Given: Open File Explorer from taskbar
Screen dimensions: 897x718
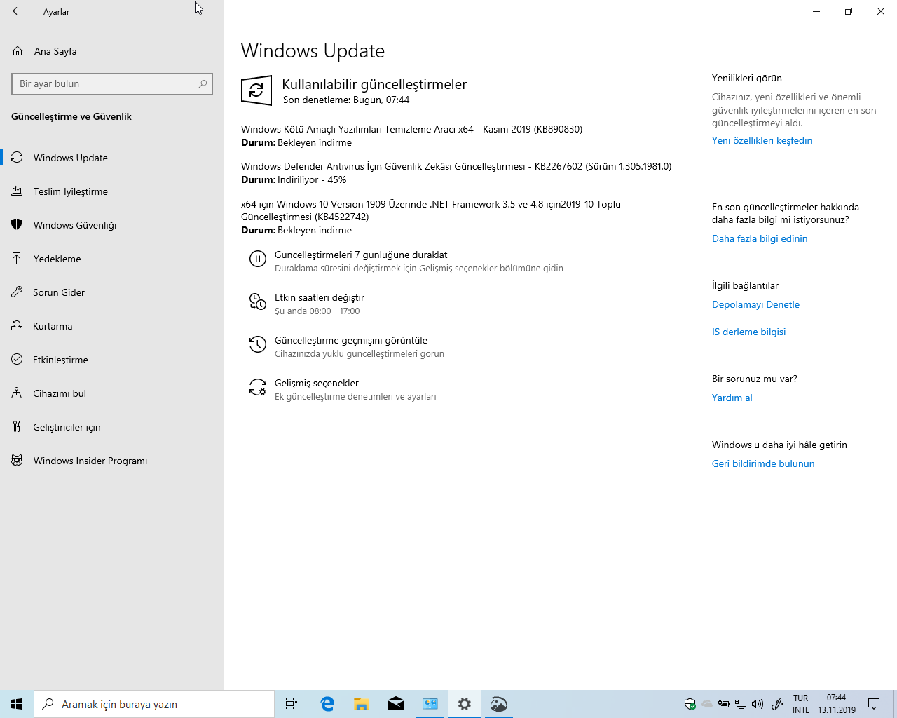Looking at the screenshot, I should (362, 704).
